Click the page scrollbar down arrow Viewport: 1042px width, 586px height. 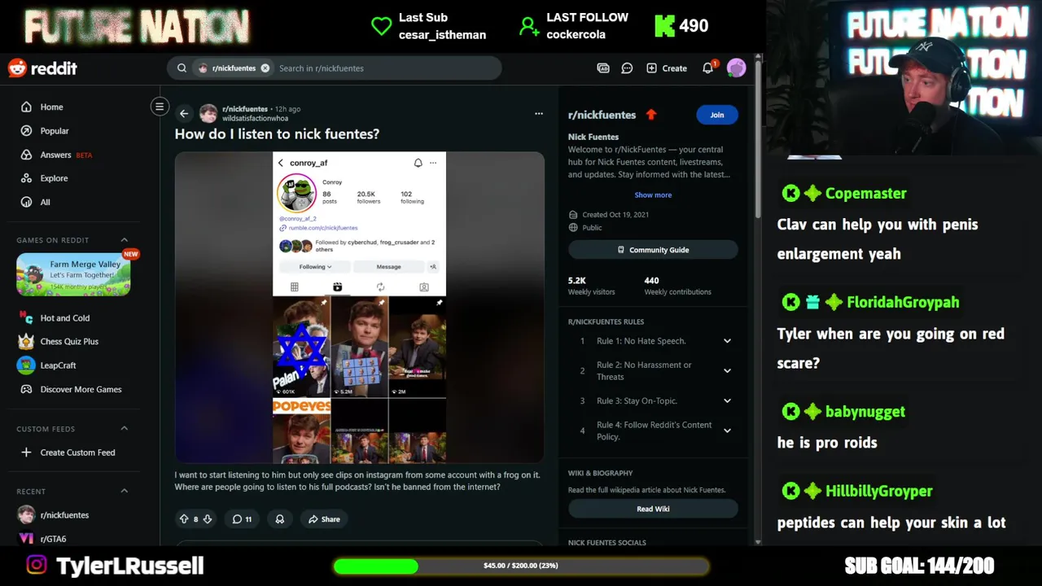click(758, 541)
